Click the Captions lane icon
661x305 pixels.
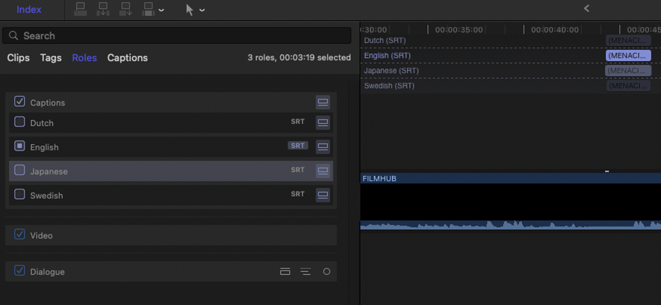[x=323, y=102]
